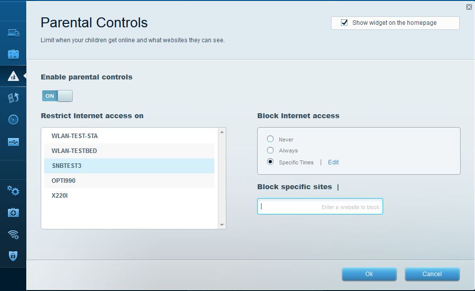Viewport: 475px width, 291px height.
Task: Turn off the parental controls switch
Action: tap(58, 96)
